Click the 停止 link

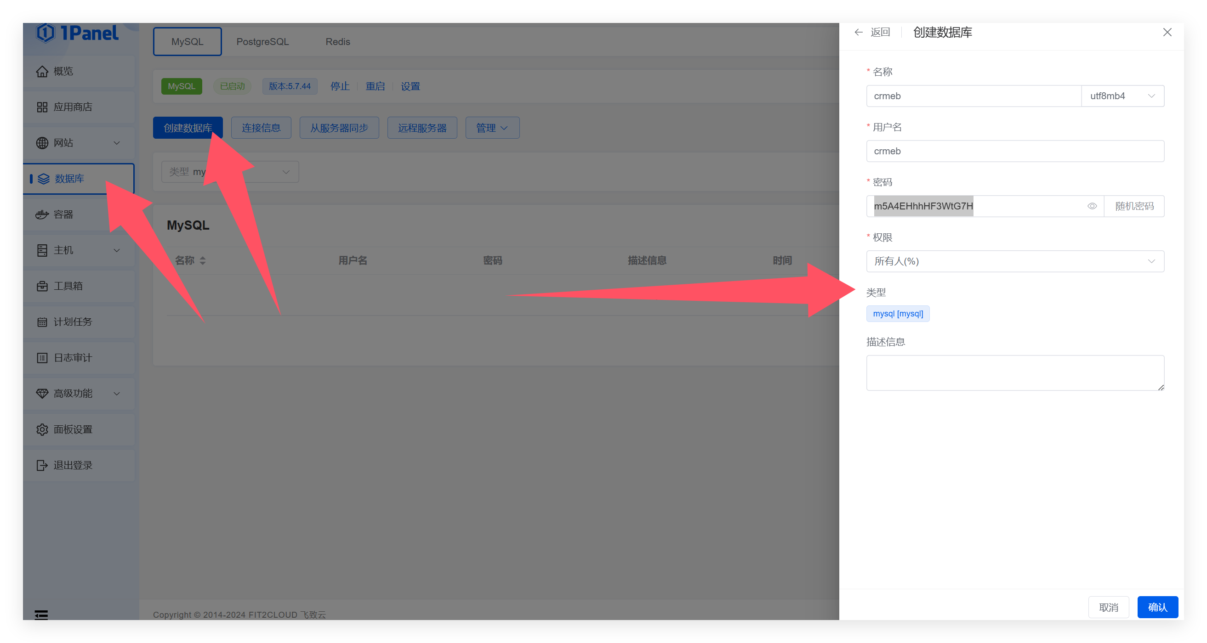(x=340, y=86)
